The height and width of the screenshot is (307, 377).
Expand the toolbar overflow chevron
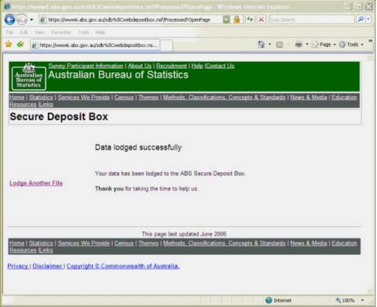371,41
